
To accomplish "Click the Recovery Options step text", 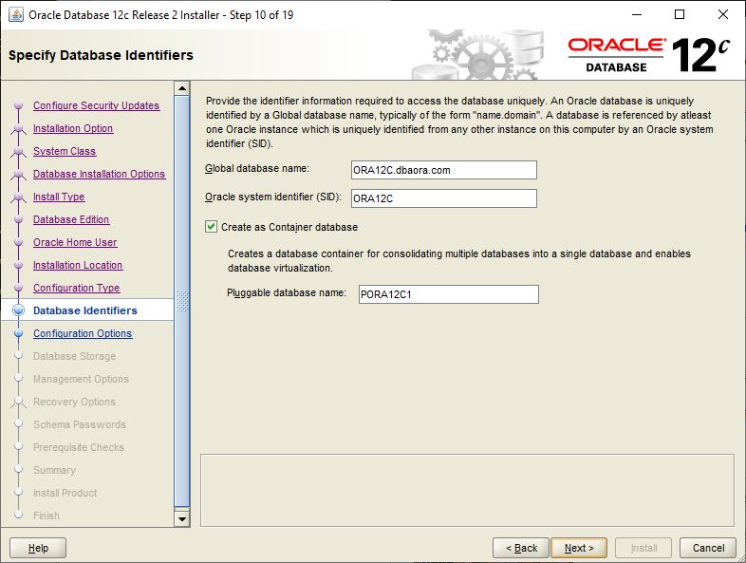I will click(x=74, y=402).
